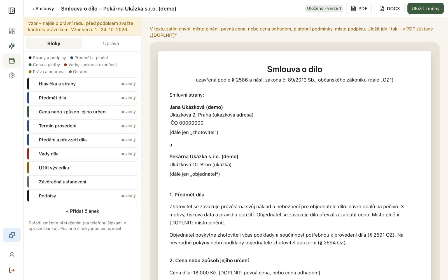Select the Předání a převzetí díla block

(x=82, y=140)
